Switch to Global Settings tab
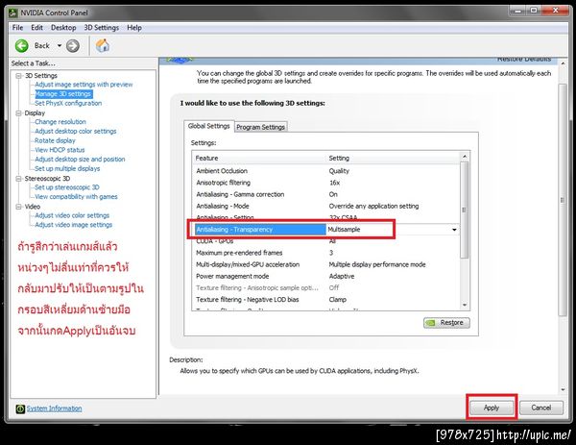Viewport: 576px width, 445px height. click(208, 126)
